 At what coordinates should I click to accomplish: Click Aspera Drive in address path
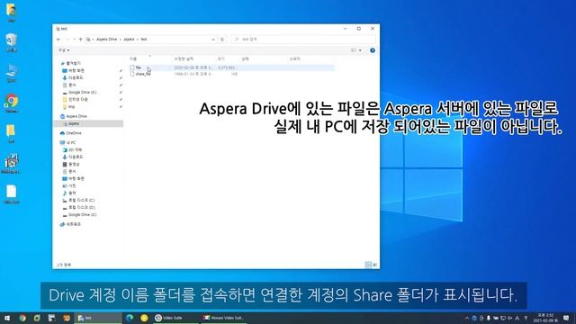click(106, 40)
